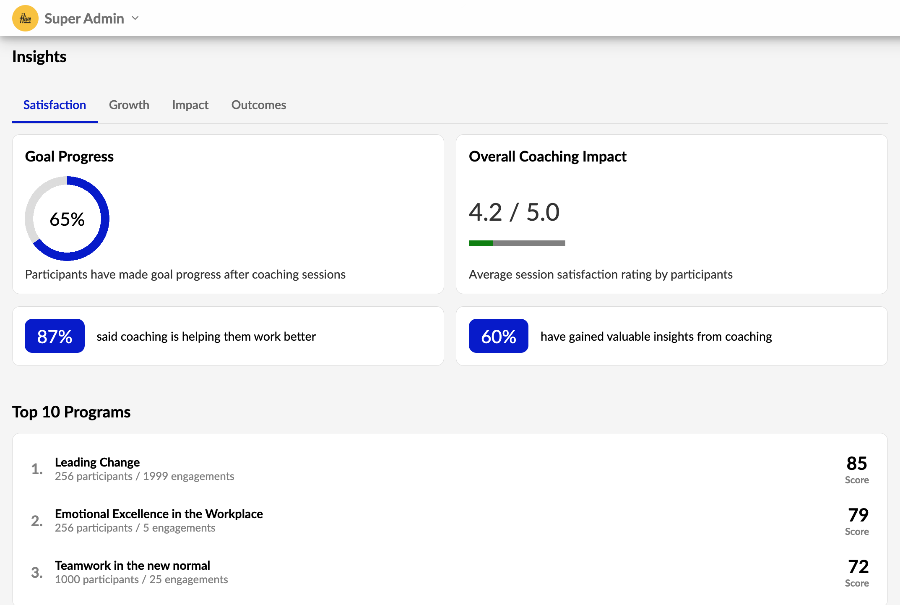Click the 60% blue badge
Screen dimensions: 900x605
498,336
